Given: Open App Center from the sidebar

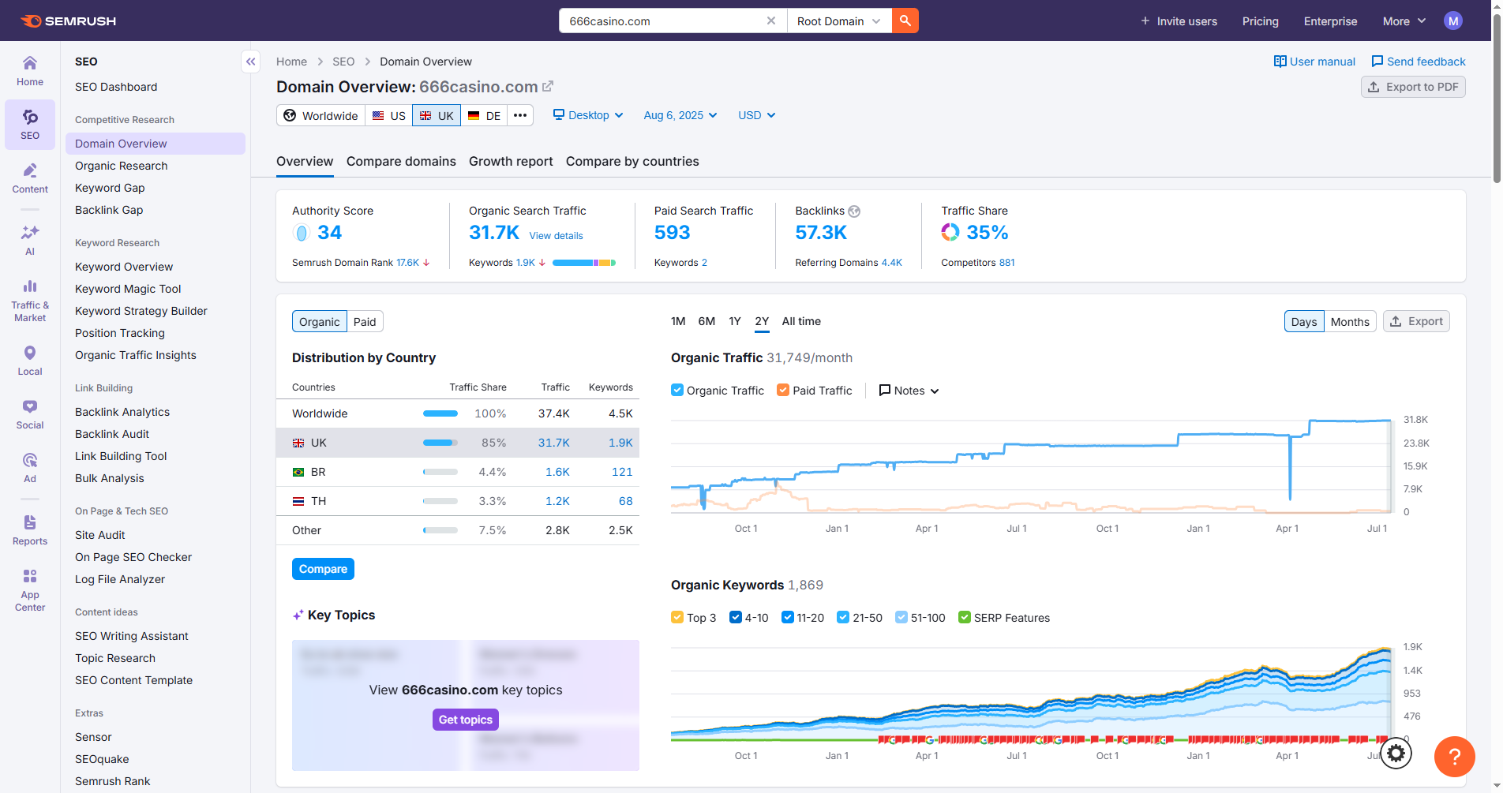Looking at the screenshot, I should (x=30, y=589).
